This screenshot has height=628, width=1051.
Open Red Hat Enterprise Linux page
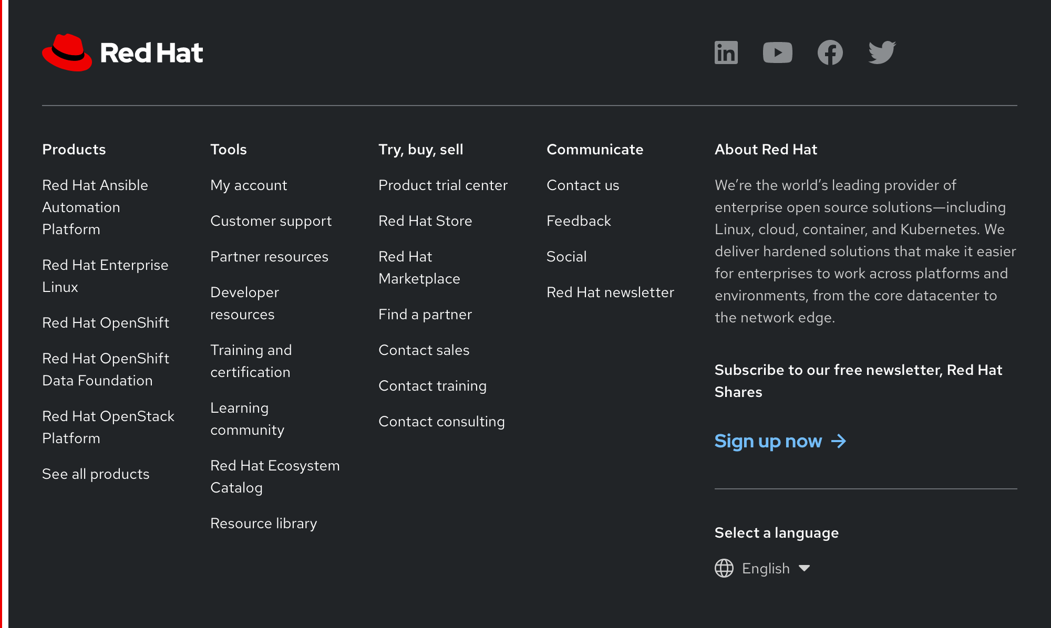click(x=105, y=276)
